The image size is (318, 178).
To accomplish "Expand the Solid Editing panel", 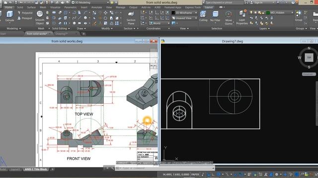I will [61, 29].
